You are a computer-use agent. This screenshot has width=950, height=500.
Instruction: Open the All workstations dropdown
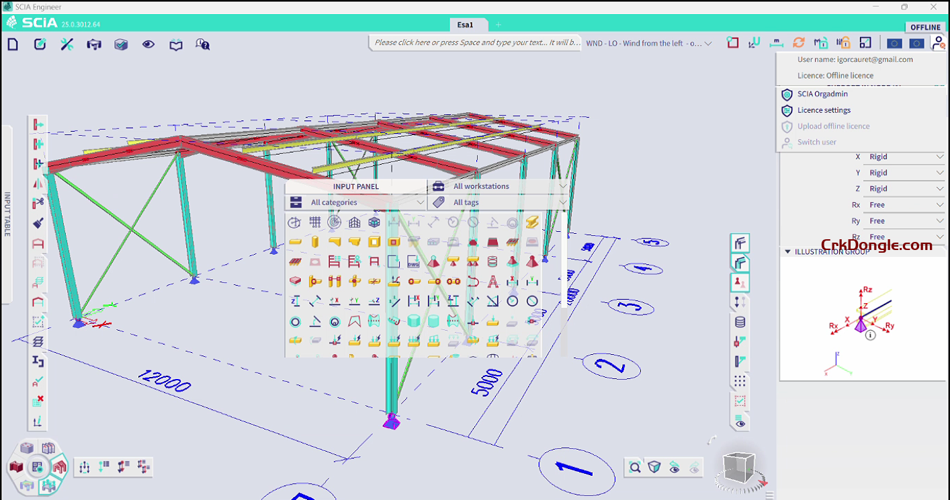click(499, 186)
